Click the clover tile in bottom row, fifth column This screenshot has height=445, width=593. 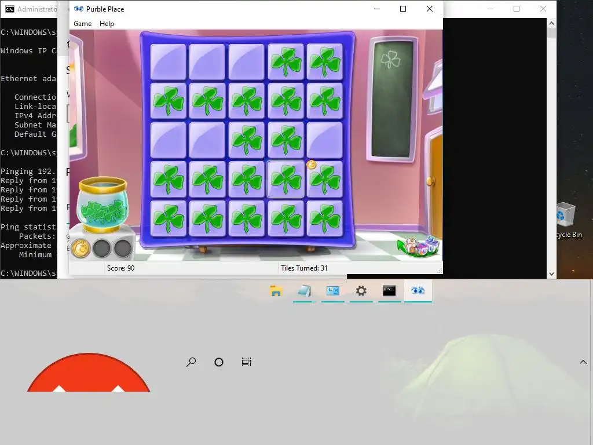click(324, 218)
